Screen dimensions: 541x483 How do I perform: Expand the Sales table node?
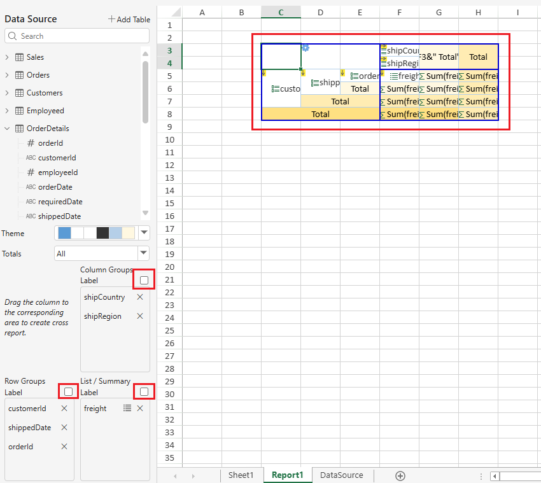point(7,57)
